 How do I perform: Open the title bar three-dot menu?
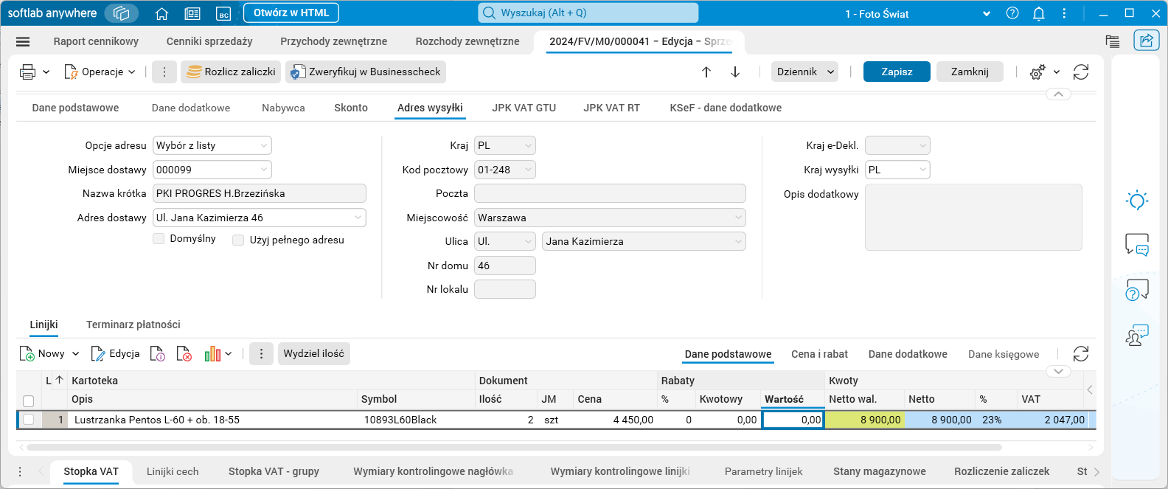click(x=1064, y=13)
